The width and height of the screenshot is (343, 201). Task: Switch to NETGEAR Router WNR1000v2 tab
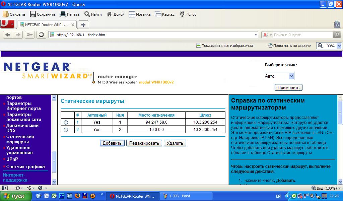point(46,25)
